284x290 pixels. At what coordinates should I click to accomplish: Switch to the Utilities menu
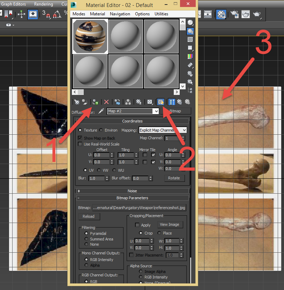[161, 14]
